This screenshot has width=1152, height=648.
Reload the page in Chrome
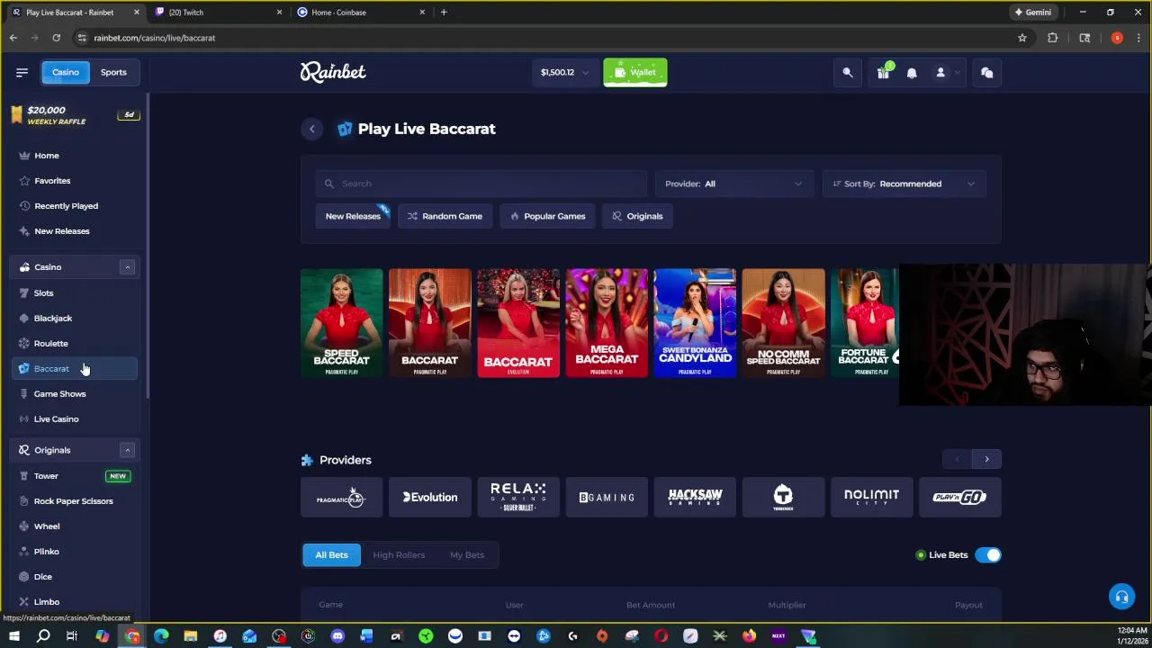(56, 38)
